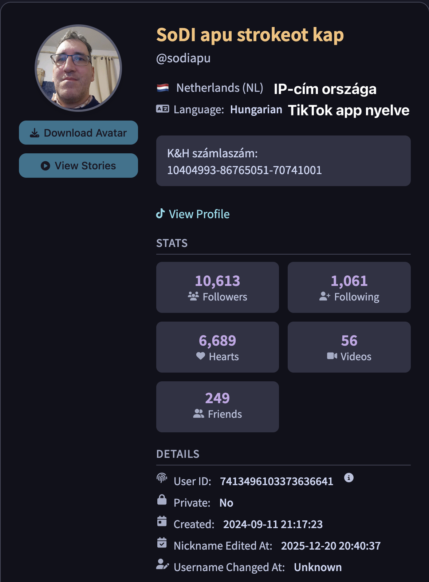Click the calendar icon beside Created
This screenshot has width=429, height=582.
(162, 521)
